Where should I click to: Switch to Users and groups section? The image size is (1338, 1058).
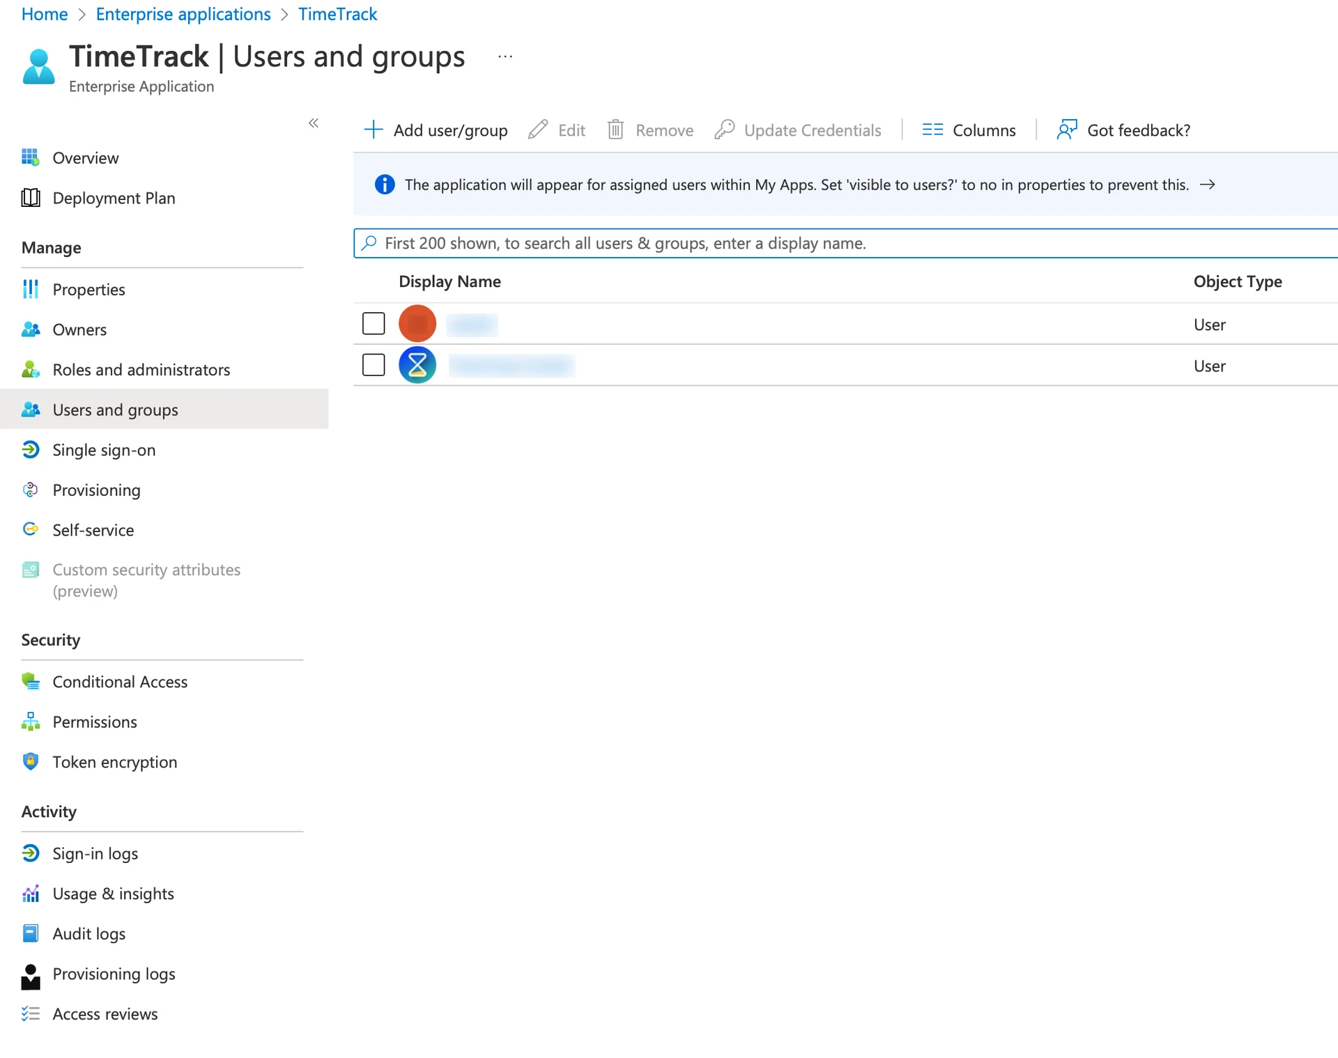114,410
